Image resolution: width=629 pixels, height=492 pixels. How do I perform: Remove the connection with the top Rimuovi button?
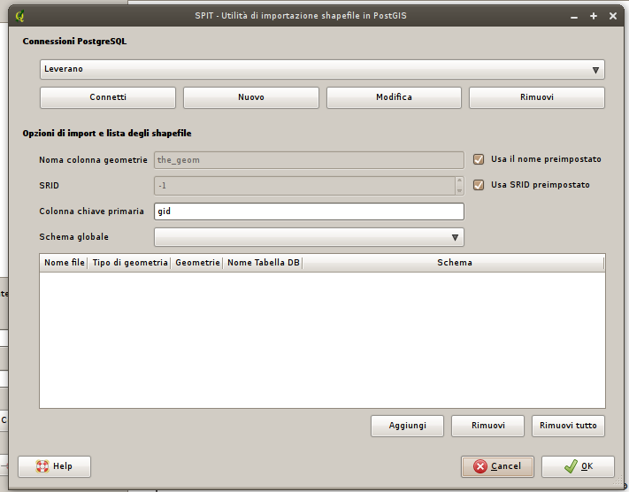pos(537,97)
